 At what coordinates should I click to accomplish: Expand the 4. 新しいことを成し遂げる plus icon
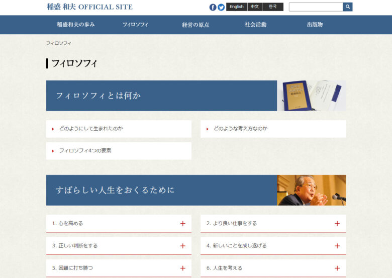point(337,246)
